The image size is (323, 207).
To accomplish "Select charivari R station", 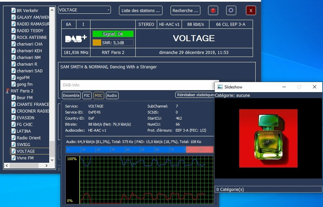I will click(x=27, y=64).
